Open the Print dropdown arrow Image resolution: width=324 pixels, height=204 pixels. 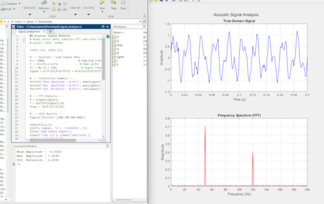click(14, 9)
